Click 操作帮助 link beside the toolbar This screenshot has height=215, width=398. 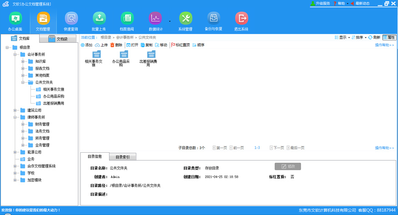tap(384, 45)
